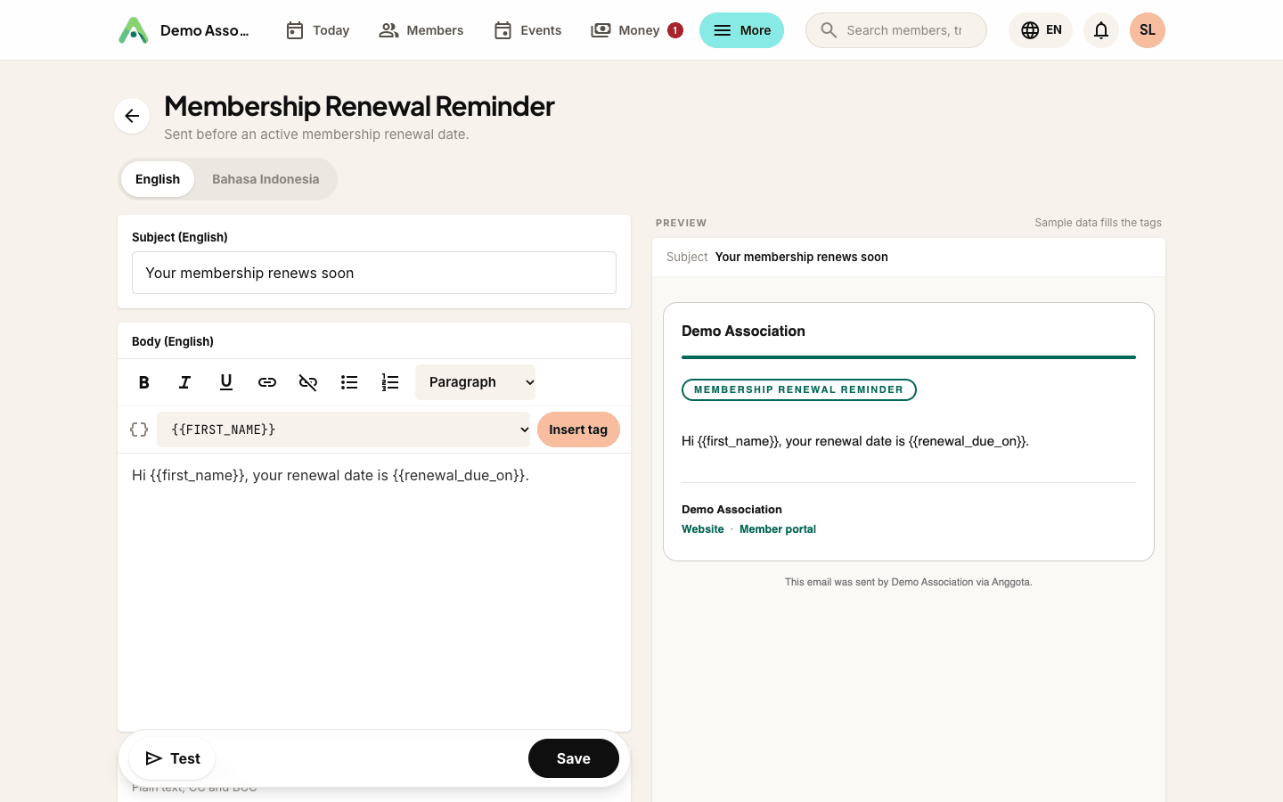Click the Demo Association organization name
The width and height of the screenshot is (1283, 802).
coord(204,30)
